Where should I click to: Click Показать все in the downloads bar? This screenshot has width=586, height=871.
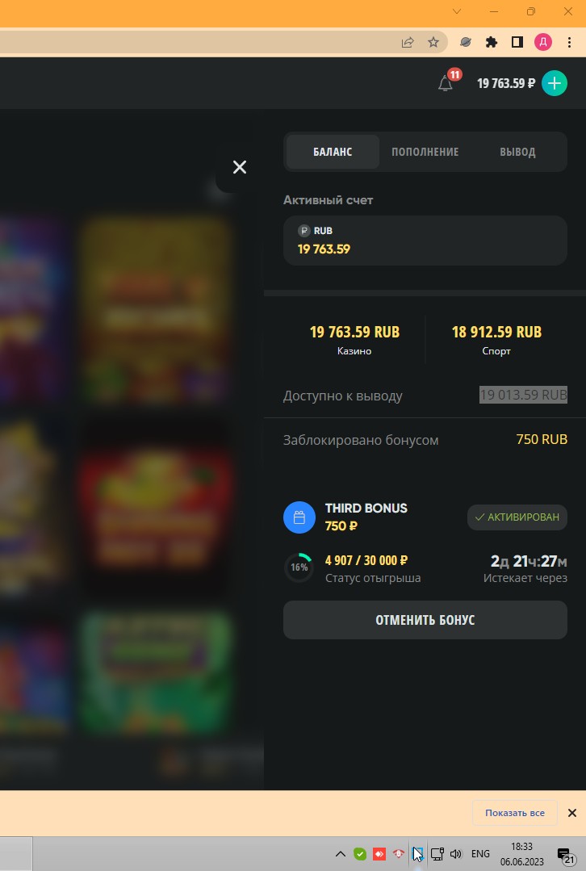coord(515,813)
